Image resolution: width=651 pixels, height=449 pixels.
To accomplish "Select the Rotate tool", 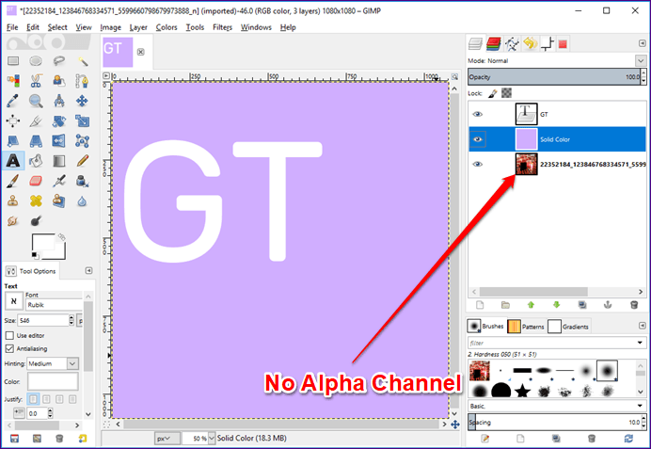I will 59,121.
